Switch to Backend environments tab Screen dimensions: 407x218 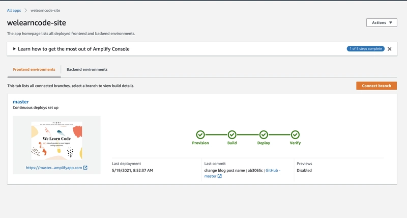[87, 69]
